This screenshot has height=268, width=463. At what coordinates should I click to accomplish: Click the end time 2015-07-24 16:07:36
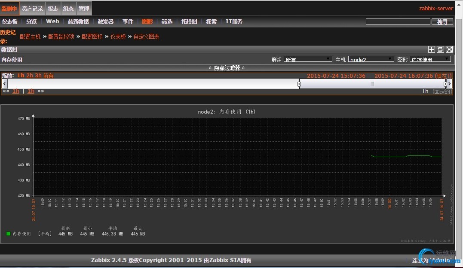pyautogui.click(x=404, y=76)
